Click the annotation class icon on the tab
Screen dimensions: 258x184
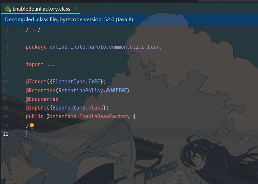[7, 9]
